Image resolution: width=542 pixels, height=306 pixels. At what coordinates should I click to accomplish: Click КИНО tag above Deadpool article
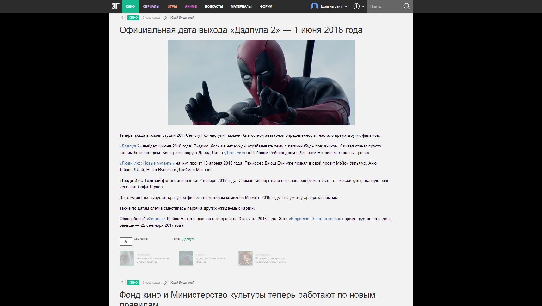[133, 18]
